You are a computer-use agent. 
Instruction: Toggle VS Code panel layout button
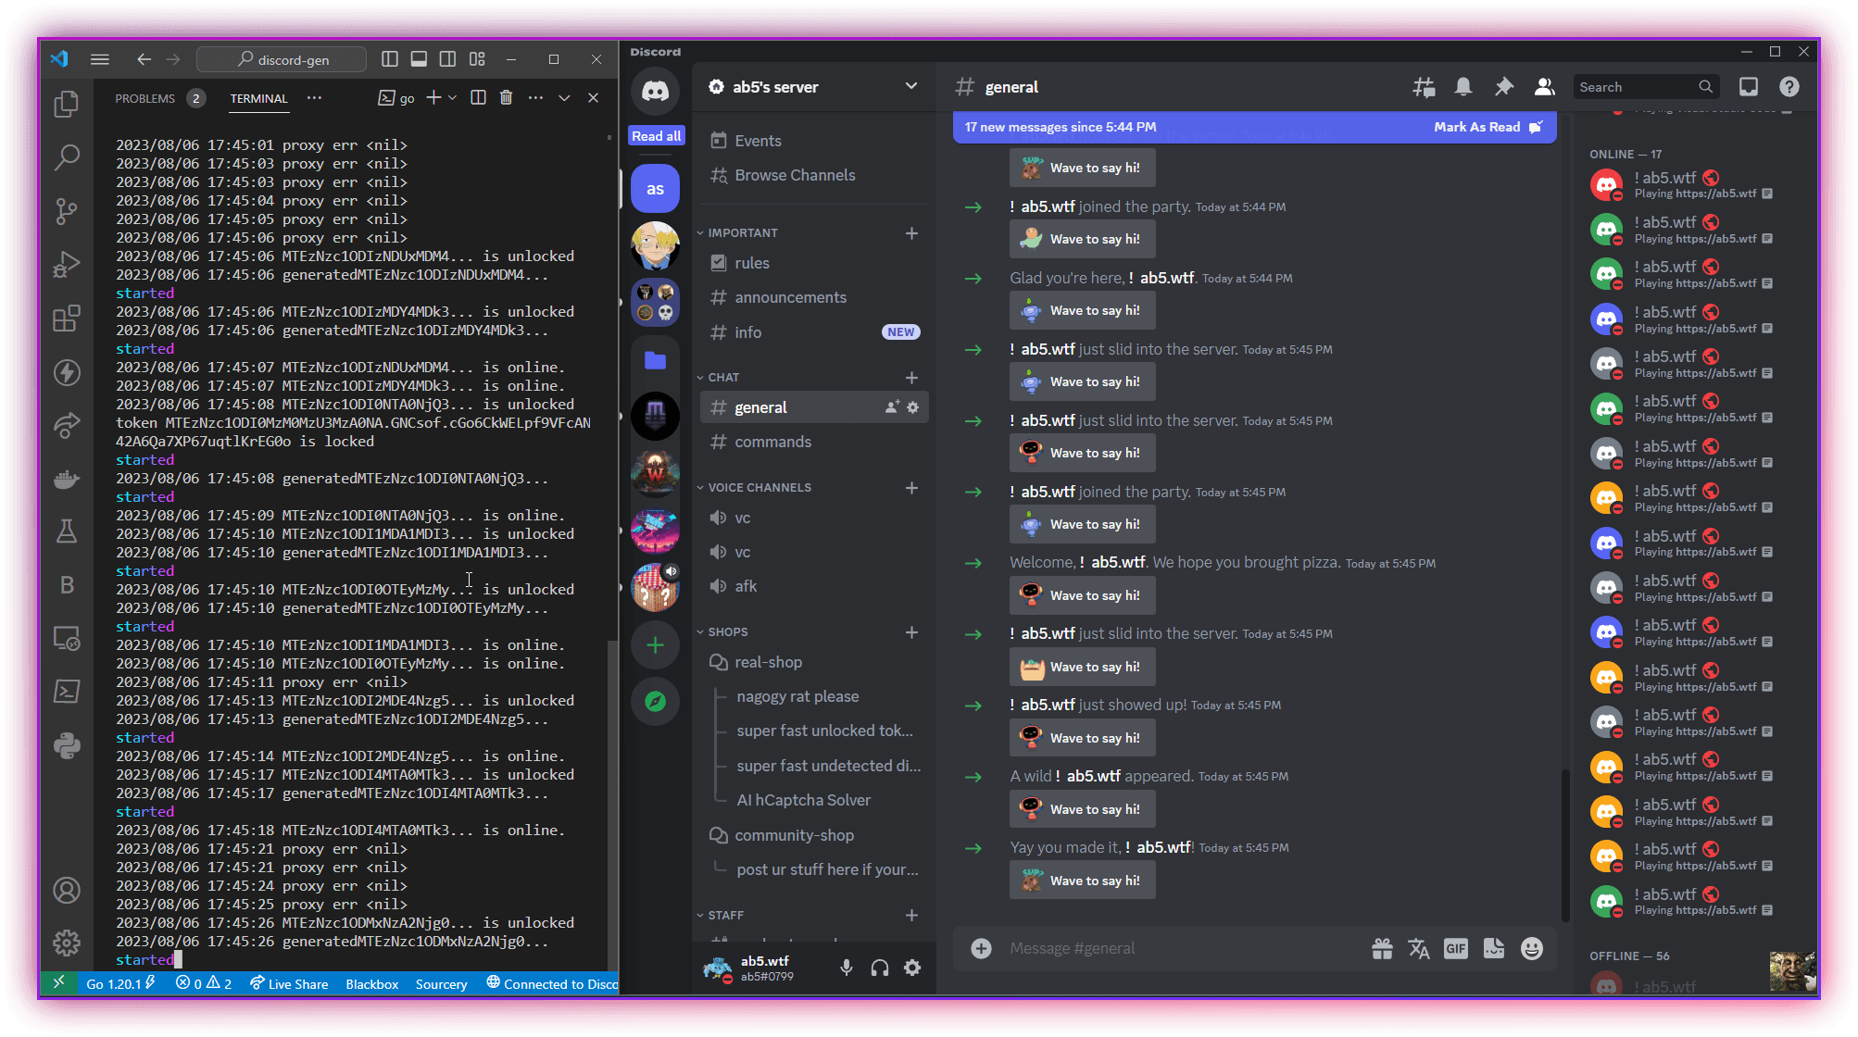pyautogui.click(x=419, y=59)
